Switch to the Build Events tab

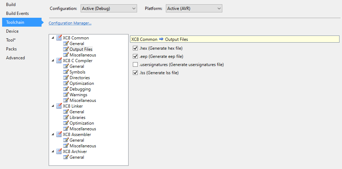coord(17,13)
